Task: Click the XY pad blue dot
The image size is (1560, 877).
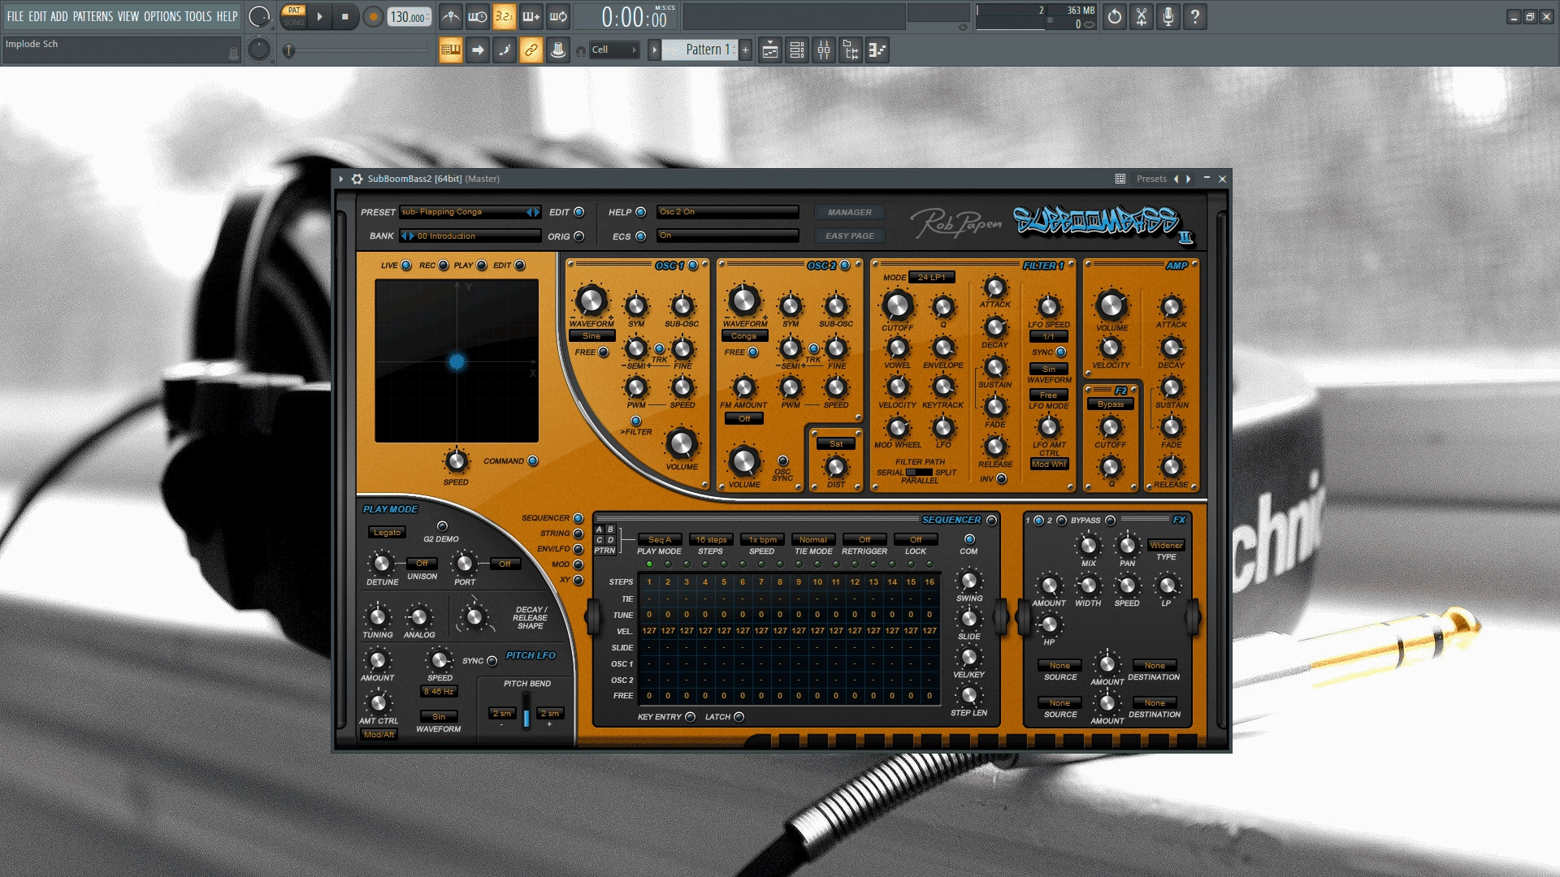Action: [457, 361]
